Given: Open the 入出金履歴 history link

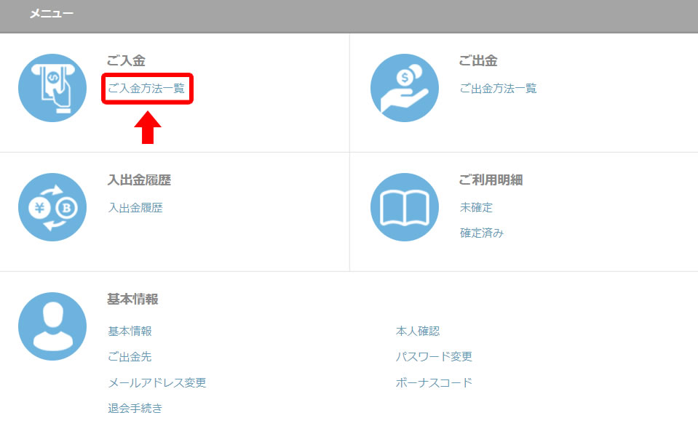Looking at the screenshot, I should [x=135, y=208].
